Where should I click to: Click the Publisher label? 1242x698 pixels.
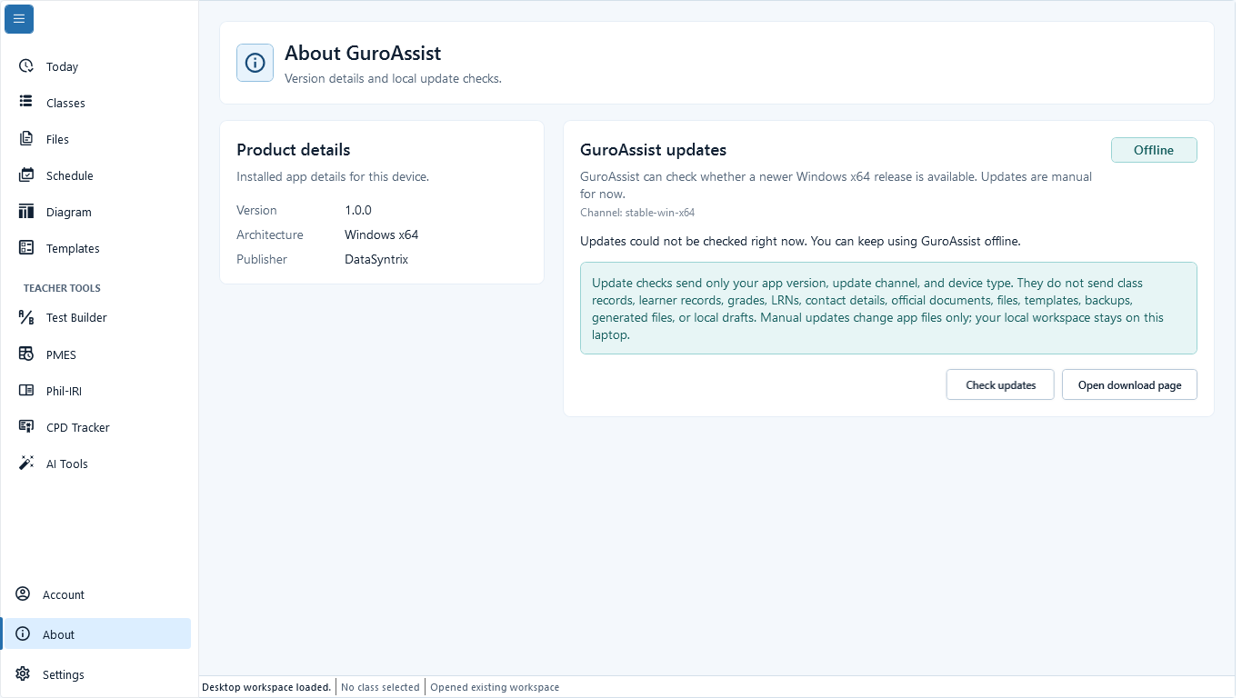262,259
